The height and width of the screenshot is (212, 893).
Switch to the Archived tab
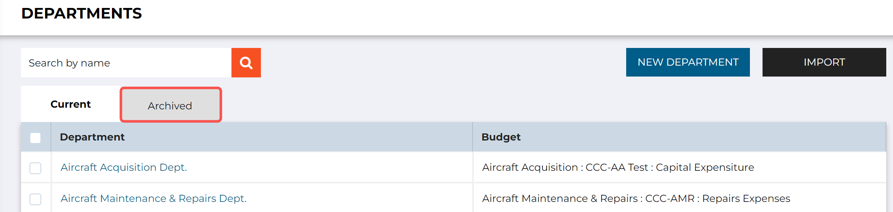[170, 105]
